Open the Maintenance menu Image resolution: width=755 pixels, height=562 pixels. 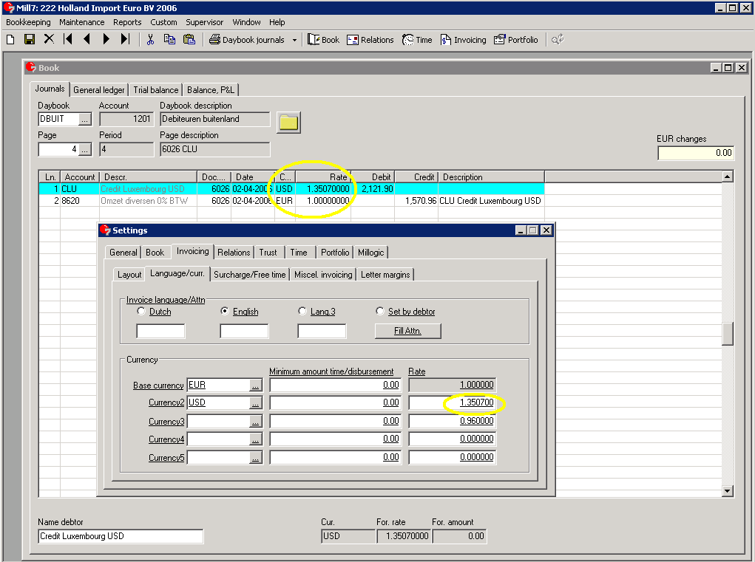point(82,22)
